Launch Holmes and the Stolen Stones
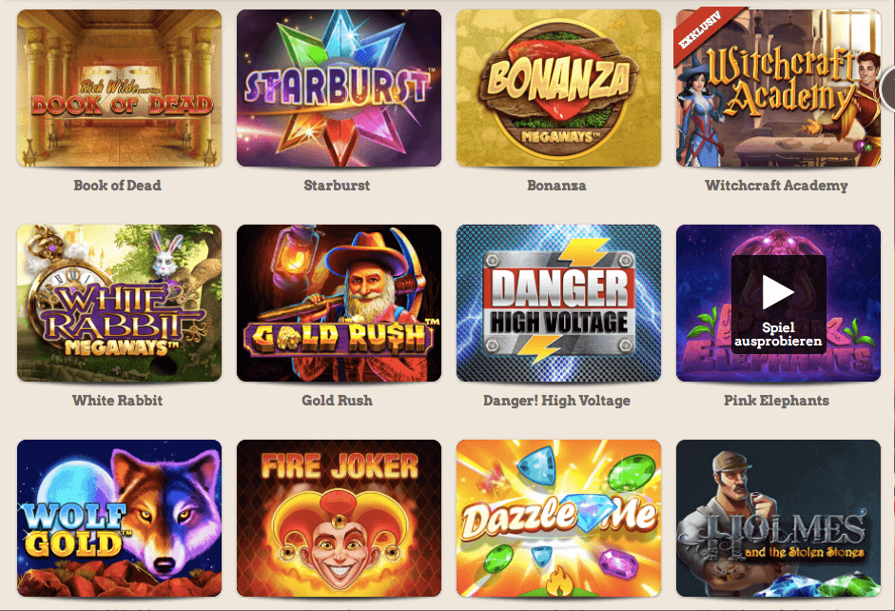Image resolution: width=895 pixels, height=611 pixels. [x=779, y=519]
